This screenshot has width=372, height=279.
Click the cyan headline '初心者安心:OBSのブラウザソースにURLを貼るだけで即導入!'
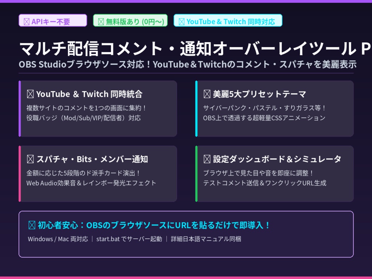154,225
